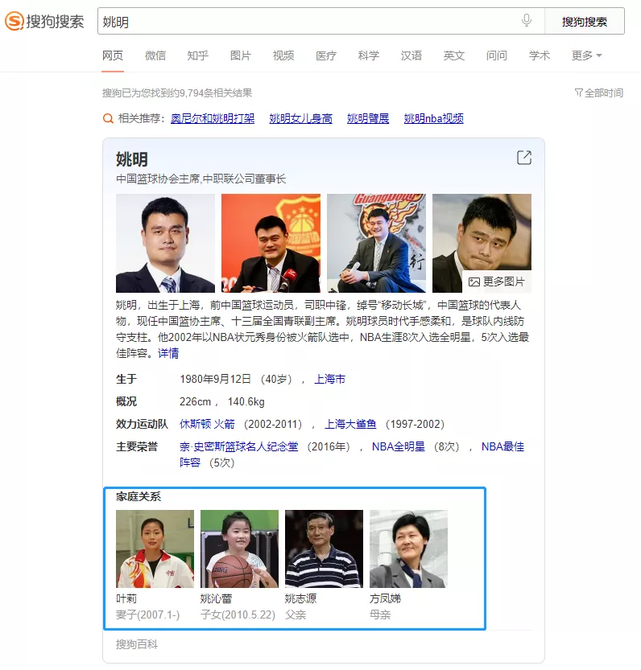This screenshot has height=670, width=641.
Task: Click the 姚沁蕾 daughter thumbnail
Action: click(x=239, y=549)
